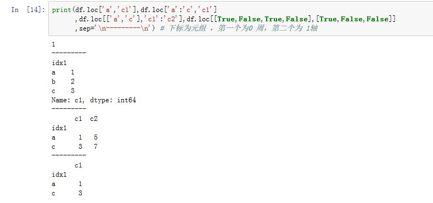Click the first 'idx1' label in output
This screenshot has width=433, height=203.
[x=59, y=63]
